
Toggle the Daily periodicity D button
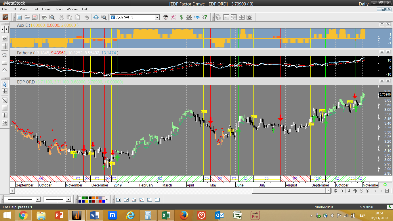(342, 191)
